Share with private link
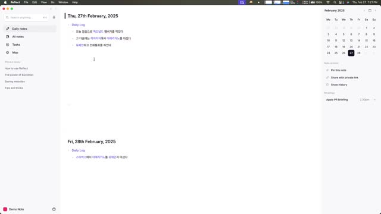Image resolution: width=381 pixels, height=214 pixels. (x=344, y=77)
